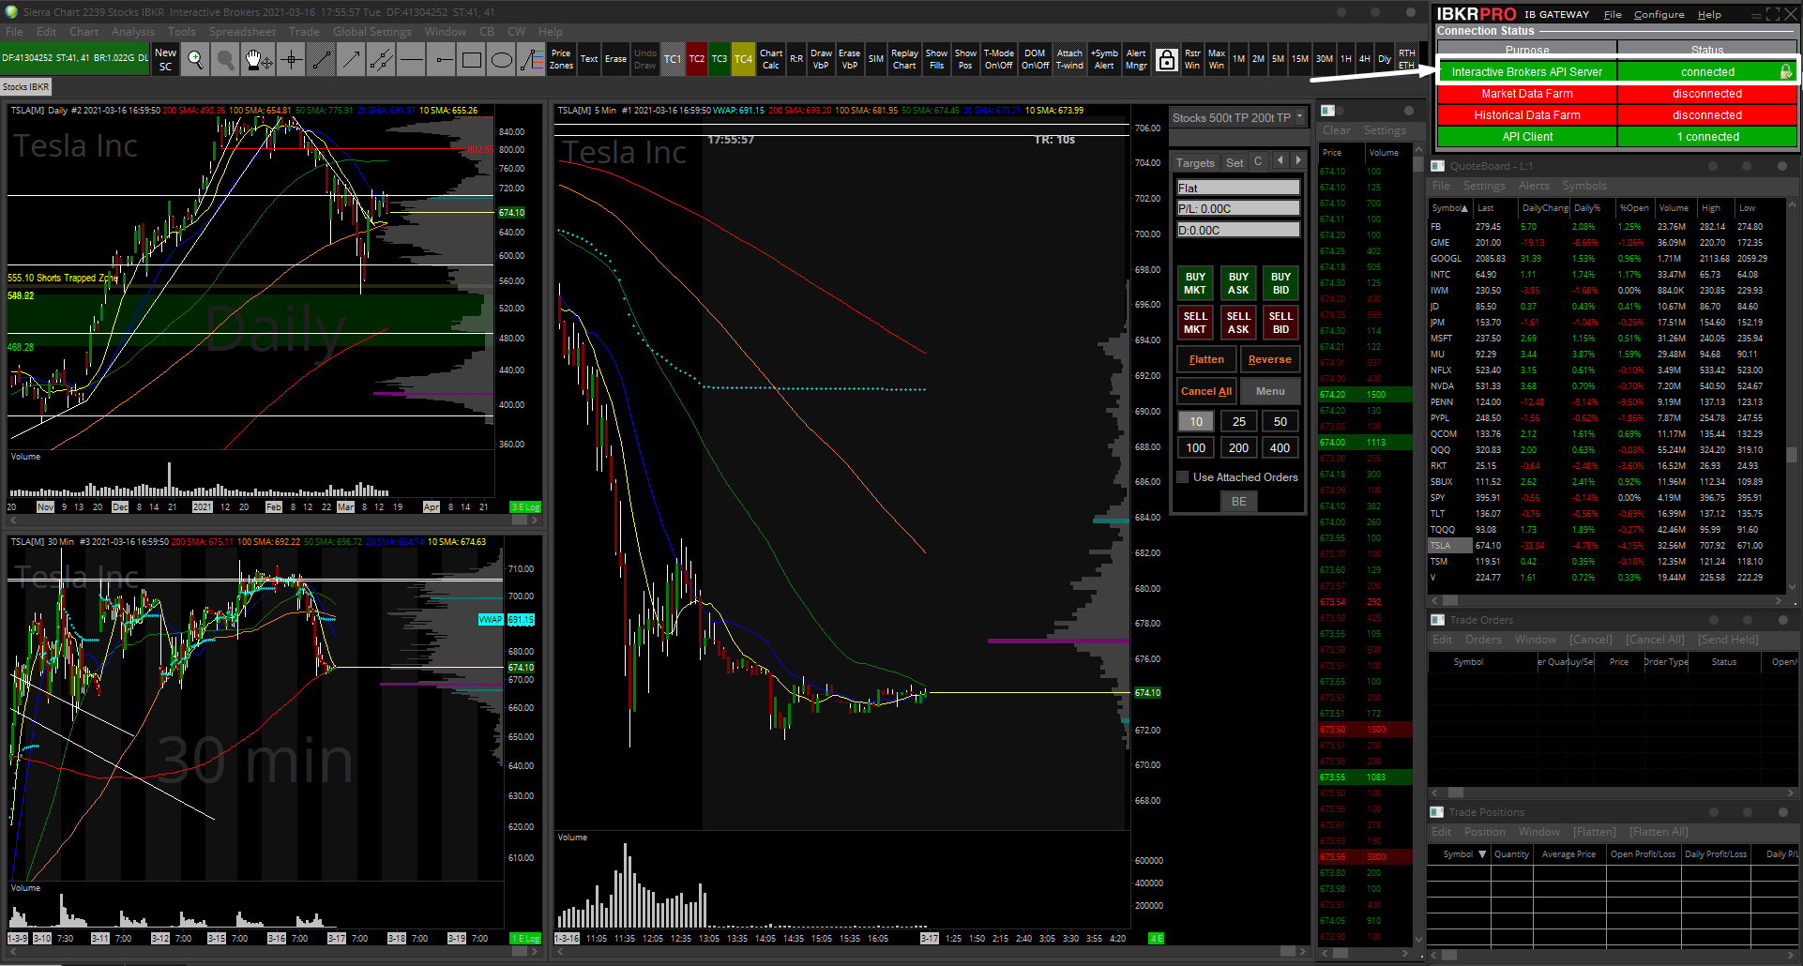Image resolution: width=1803 pixels, height=966 pixels.
Task: Click the Erase toolbar button
Action: (x=615, y=59)
